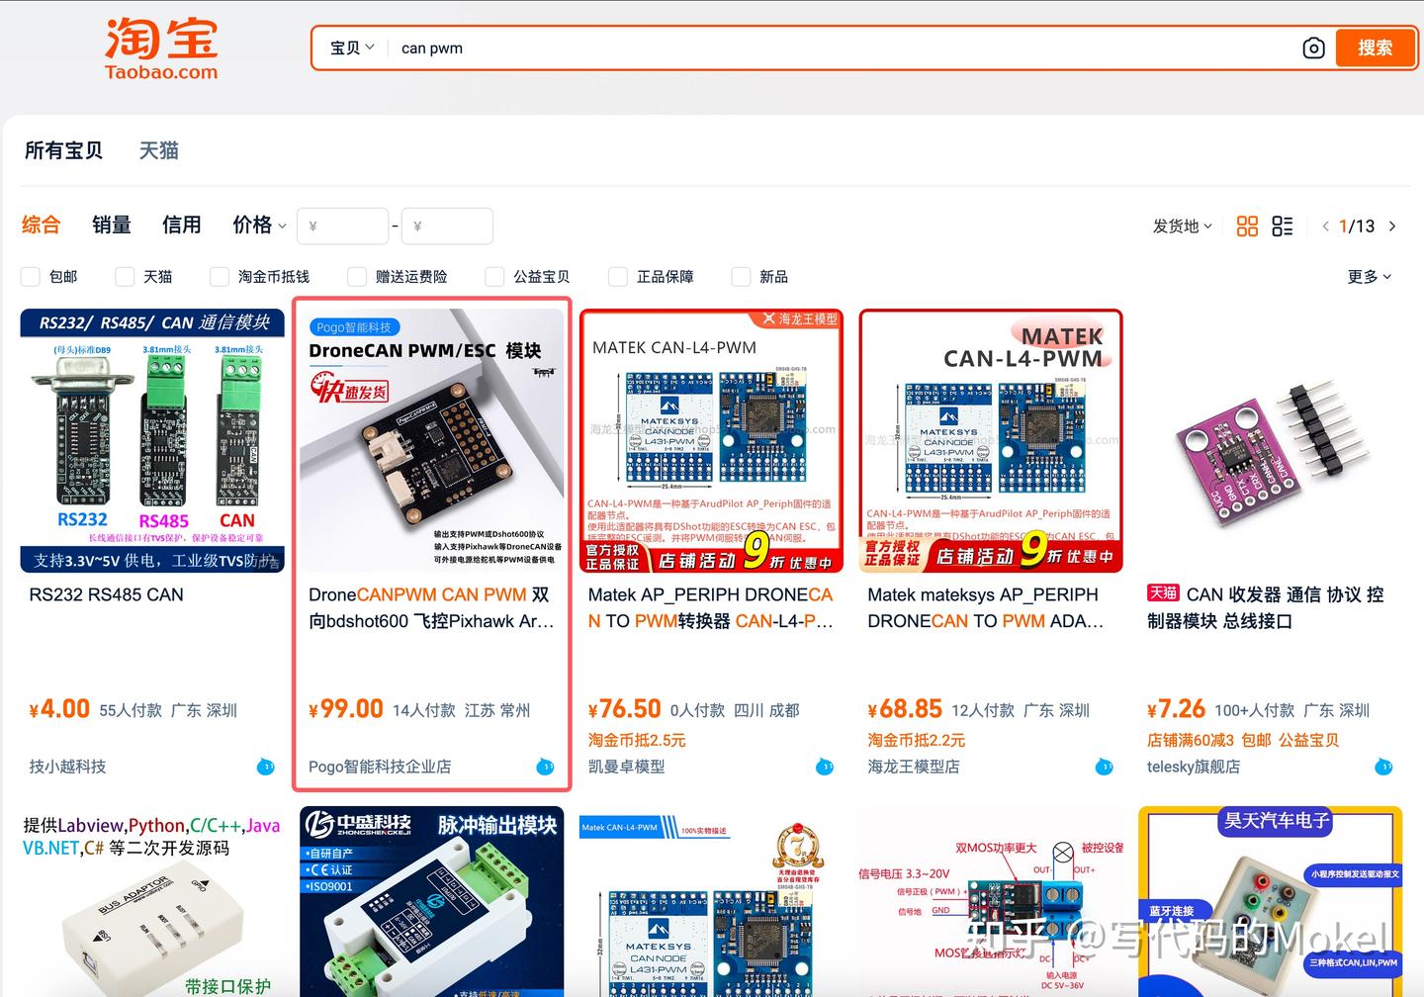Open the 发货地 shipping origin dropdown
Viewport: 1424px width, 997px height.
[1181, 226]
